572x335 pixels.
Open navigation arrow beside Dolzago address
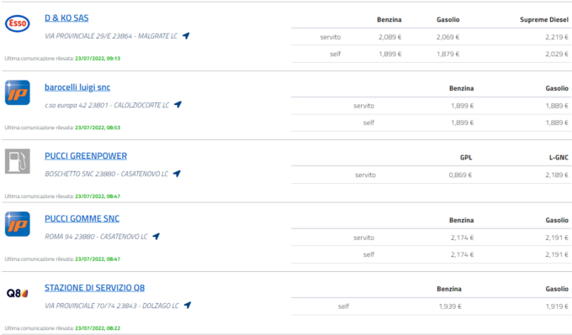point(188,305)
